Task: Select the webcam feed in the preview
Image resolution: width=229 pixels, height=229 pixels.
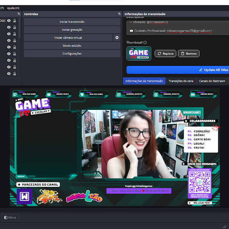Action: [141, 144]
